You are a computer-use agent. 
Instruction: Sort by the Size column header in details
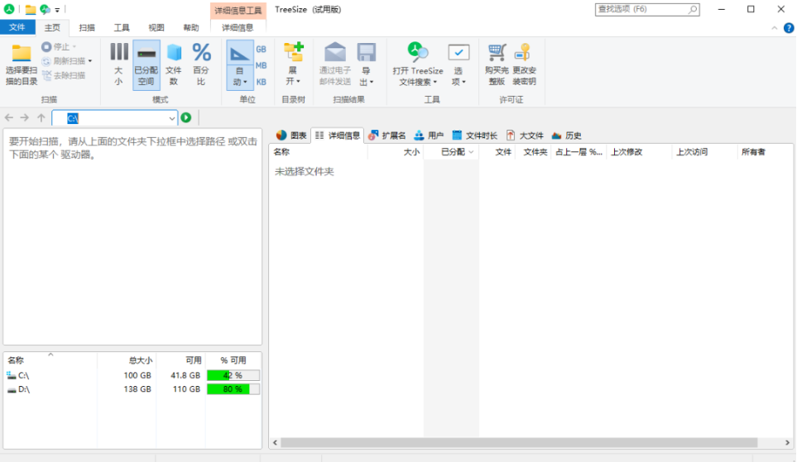[x=396, y=152]
